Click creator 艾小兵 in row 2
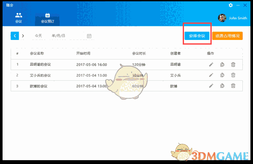This screenshot has width=253, height=164. pyautogui.click(x=175, y=75)
